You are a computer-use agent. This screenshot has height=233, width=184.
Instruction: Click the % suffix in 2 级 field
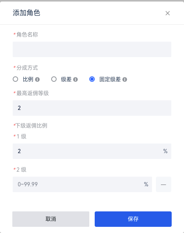click(x=146, y=184)
